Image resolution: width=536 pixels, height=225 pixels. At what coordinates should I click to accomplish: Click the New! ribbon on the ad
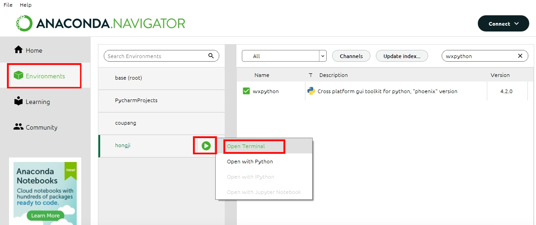71,171
